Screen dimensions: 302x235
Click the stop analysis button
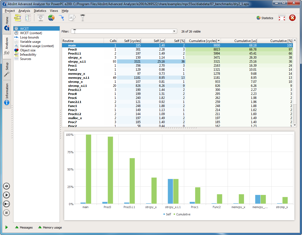point(6,213)
